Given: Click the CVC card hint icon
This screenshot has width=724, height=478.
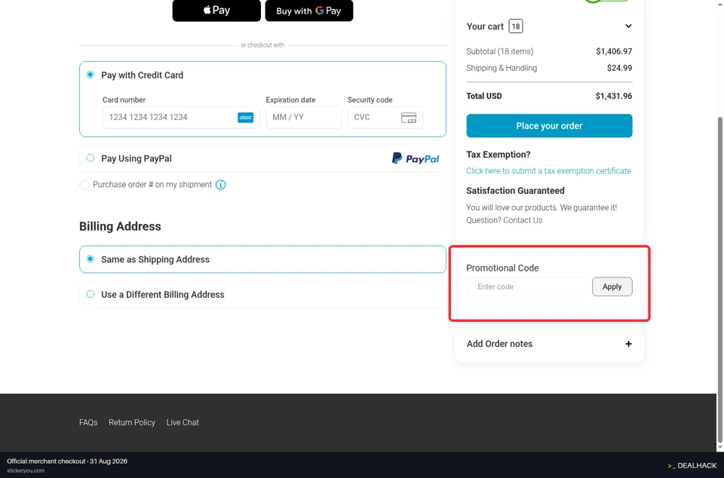Looking at the screenshot, I should tap(409, 118).
